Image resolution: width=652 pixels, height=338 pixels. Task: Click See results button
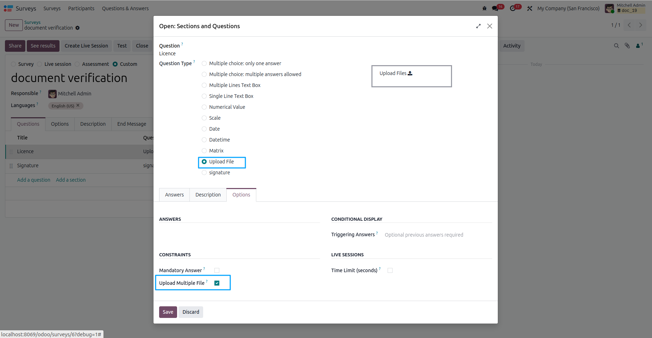pos(43,46)
